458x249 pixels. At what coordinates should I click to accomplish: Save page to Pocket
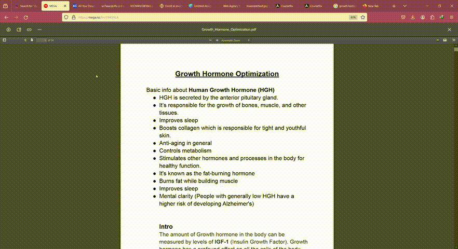click(403, 18)
